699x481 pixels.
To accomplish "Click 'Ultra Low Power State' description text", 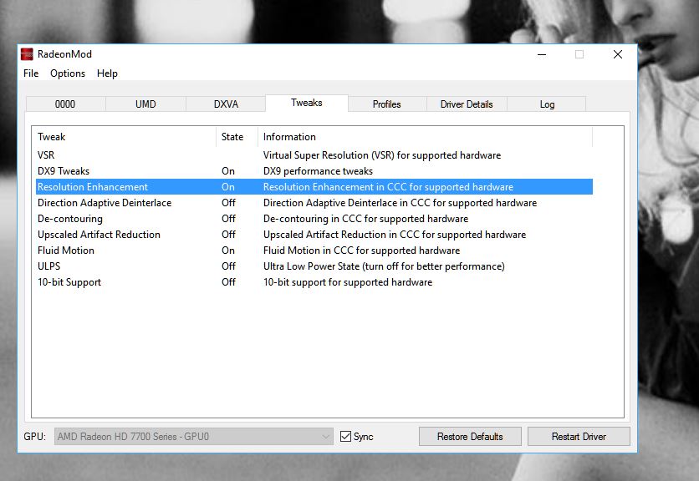I will pos(384,266).
